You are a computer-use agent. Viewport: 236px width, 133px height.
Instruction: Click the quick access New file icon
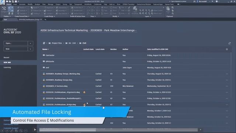(x=7, y=1)
